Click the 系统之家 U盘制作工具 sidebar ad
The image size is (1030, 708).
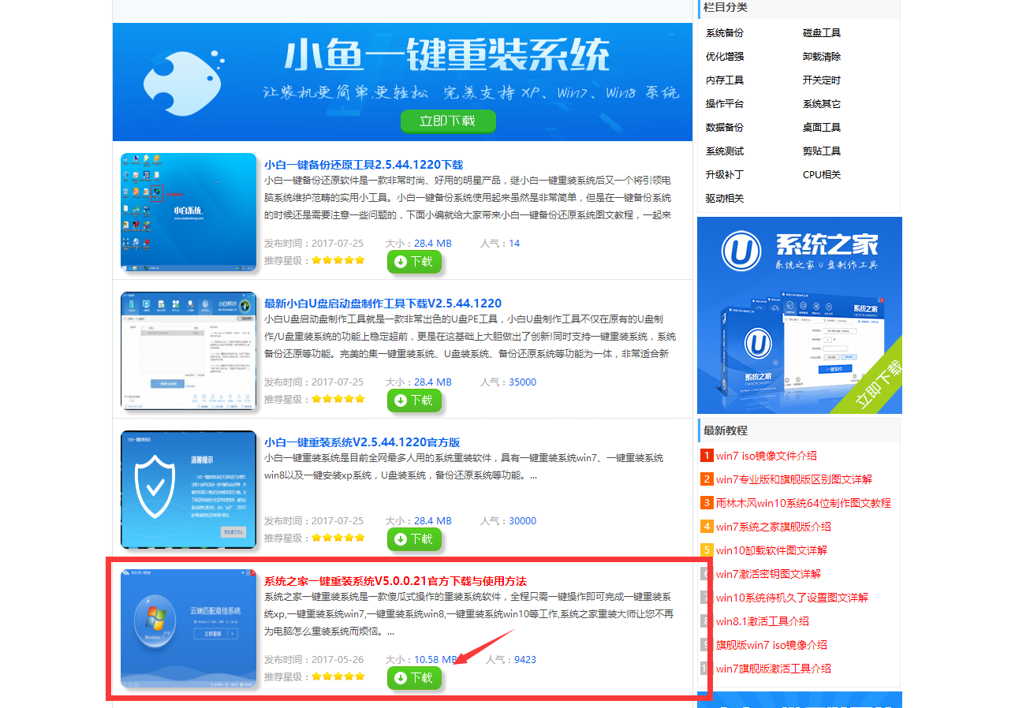click(799, 315)
